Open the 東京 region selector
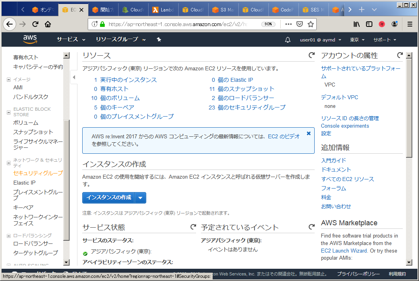The width and height of the screenshot is (419, 281). (357, 40)
